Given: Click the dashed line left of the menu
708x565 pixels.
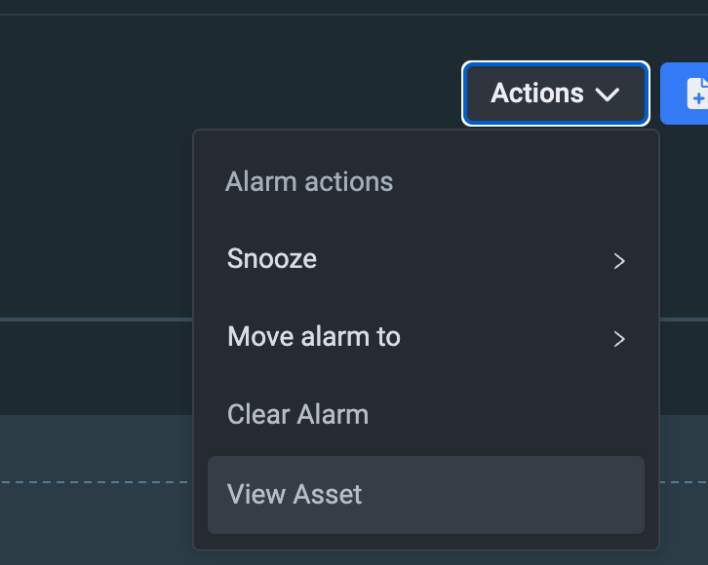Looking at the screenshot, I should click(x=98, y=481).
